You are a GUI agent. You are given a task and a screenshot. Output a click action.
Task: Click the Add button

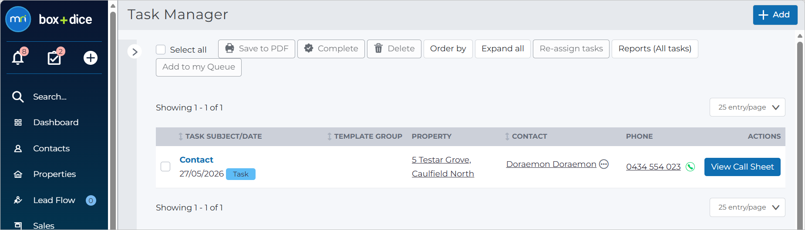[x=775, y=15]
